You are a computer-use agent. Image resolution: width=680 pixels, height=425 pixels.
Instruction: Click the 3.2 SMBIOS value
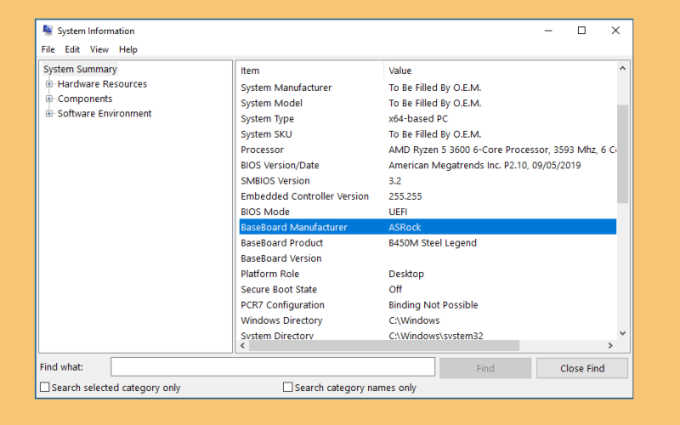394,181
